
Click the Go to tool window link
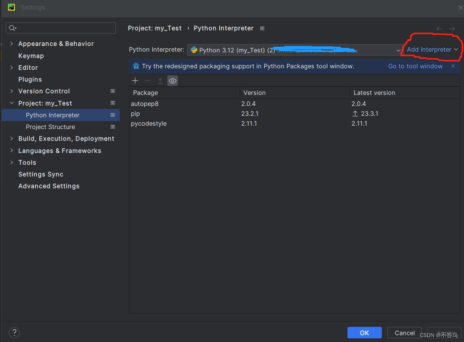pos(415,66)
